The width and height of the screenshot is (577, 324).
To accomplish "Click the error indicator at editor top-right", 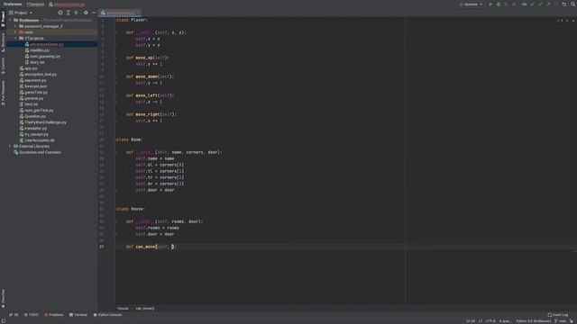I will (x=560, y=21).
